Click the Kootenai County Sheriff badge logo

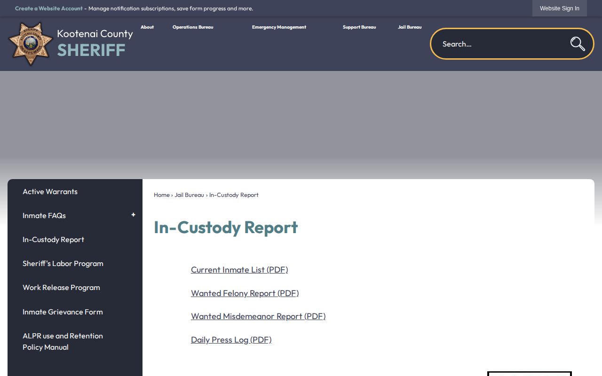coord(31,44)
